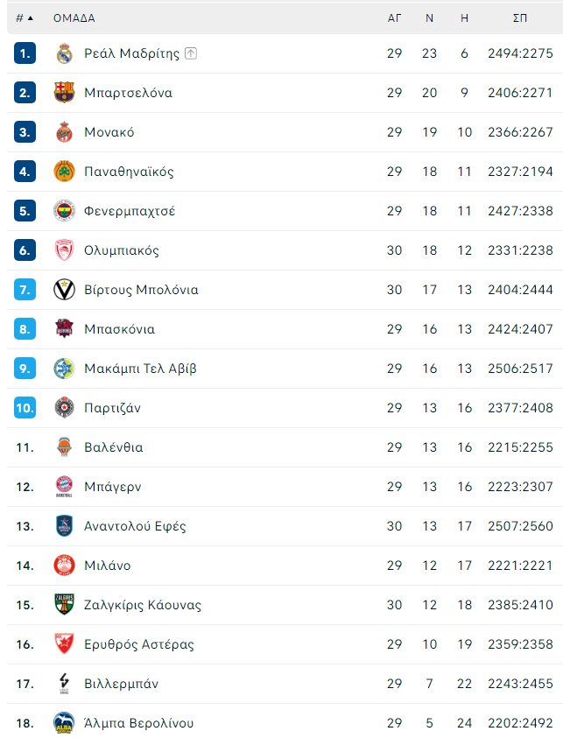
Task: Sort standings by ΑΓ games column
Action: click(x=394, y=18)
